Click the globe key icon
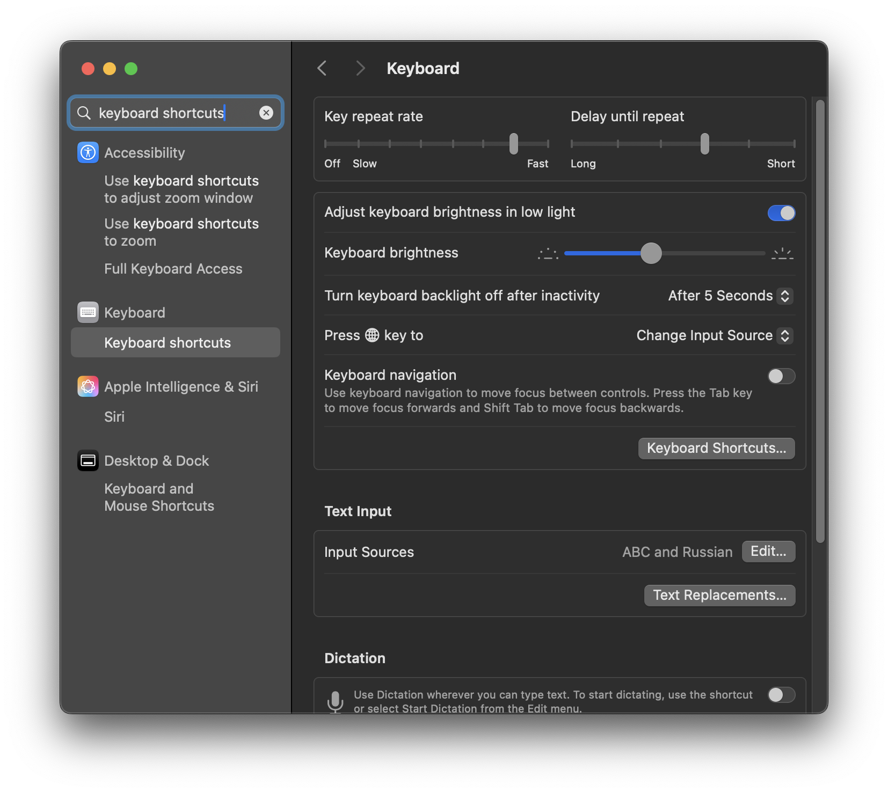The width and height of the screenshot is (888, 793). point(372,335)
